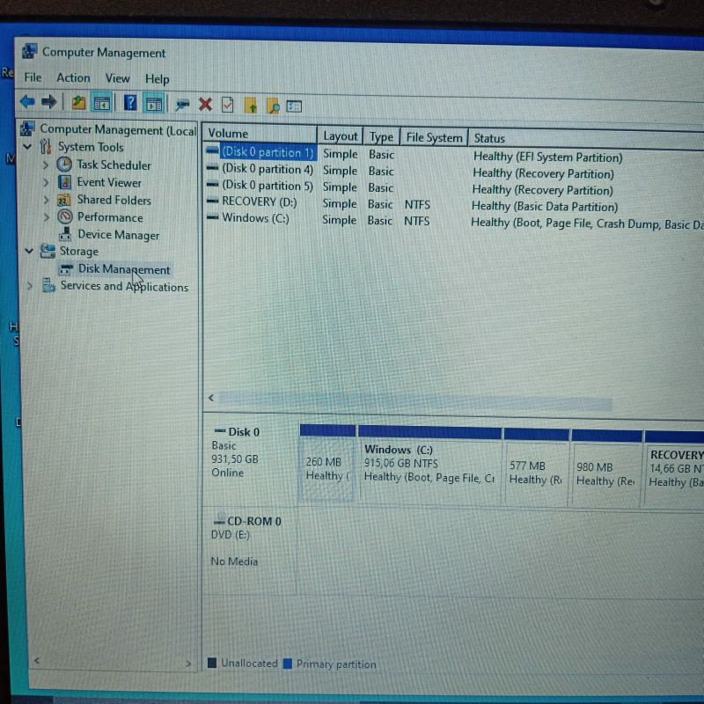Click the blue Help question mark icon
Screen dimensions: 704x704
pos(129,103)
